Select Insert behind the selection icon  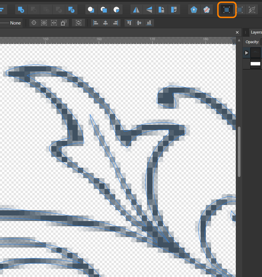91,10
